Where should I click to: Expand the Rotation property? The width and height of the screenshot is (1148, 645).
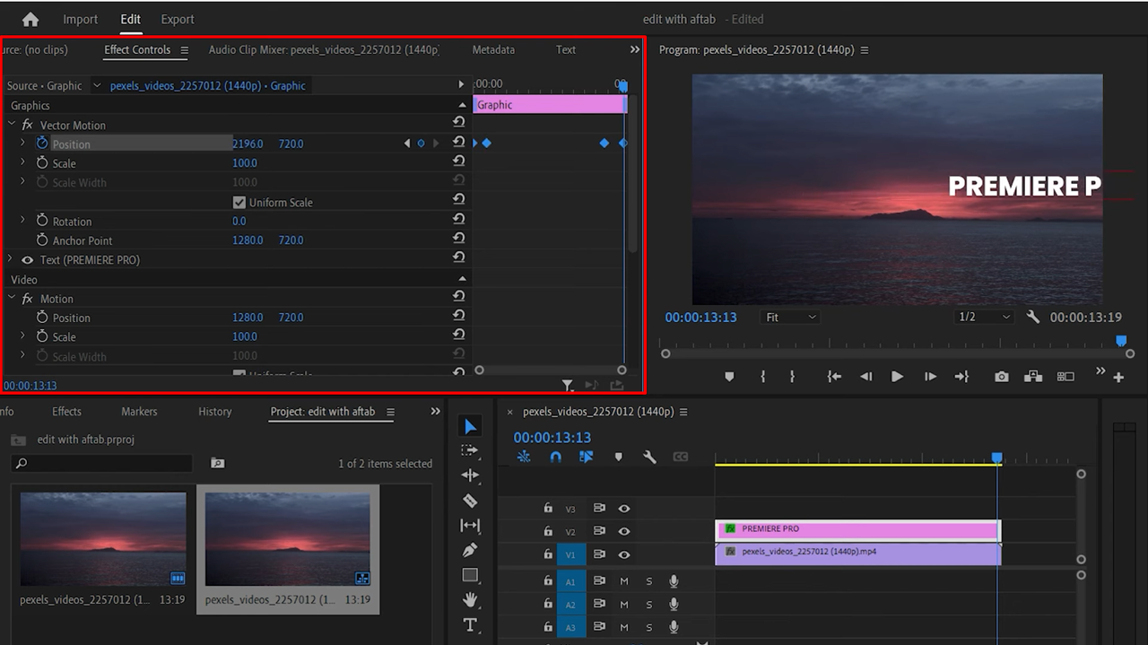pyautogui.click(x=22, y=221)
